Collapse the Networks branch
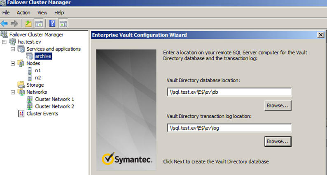 pyautogui.click(x=13, y=92)
